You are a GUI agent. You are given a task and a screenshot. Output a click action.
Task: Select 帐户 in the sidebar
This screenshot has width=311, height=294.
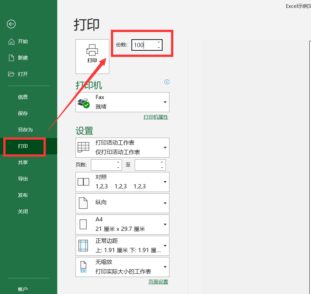pyautogui.click(x=23, y=289)
